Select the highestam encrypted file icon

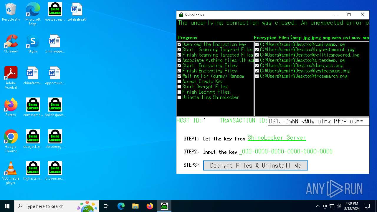(33, 171)
